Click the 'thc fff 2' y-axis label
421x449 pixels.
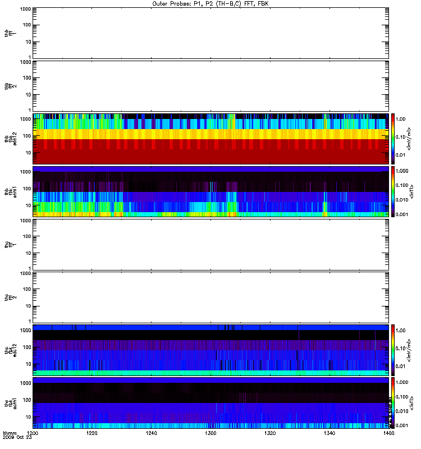10,297
